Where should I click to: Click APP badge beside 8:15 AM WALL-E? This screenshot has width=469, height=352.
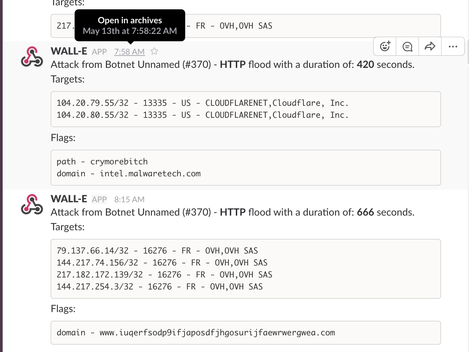click(x=99, y=200)
